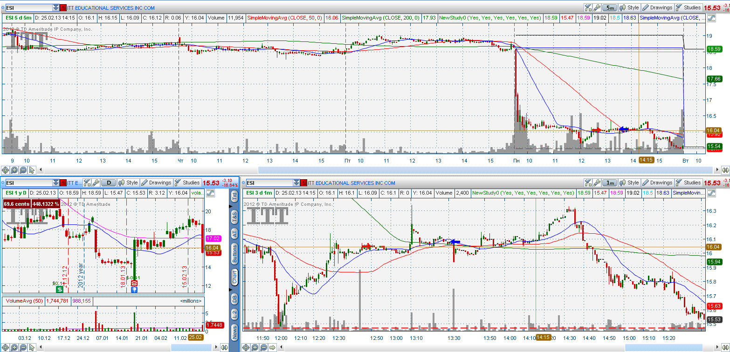Select pointer cursor tool under daily chart

pos(31,347)
